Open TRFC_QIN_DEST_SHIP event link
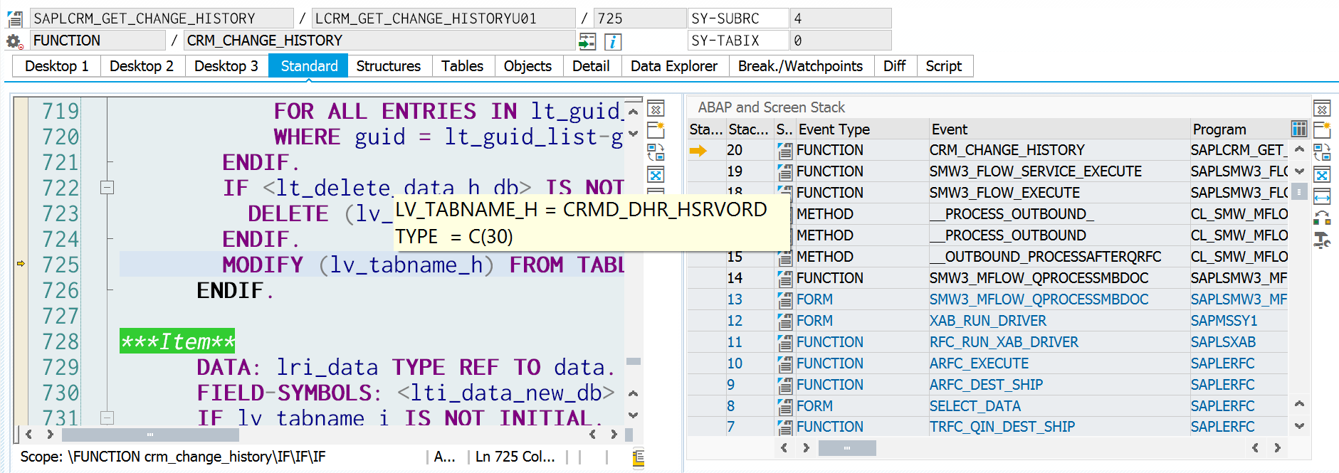Screen dimensions: 1339x473 click(x=1002, y=427)
